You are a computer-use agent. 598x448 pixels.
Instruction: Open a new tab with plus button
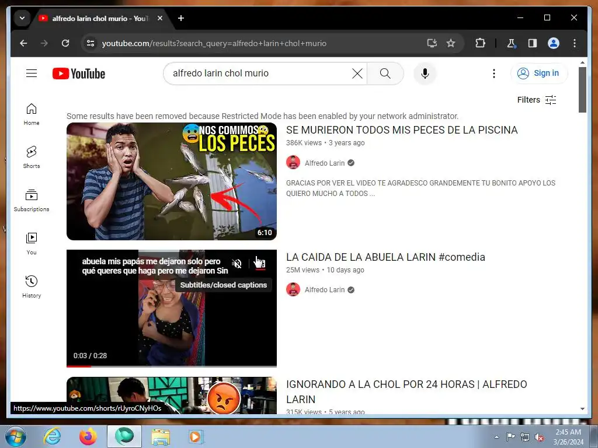[181, 18]
